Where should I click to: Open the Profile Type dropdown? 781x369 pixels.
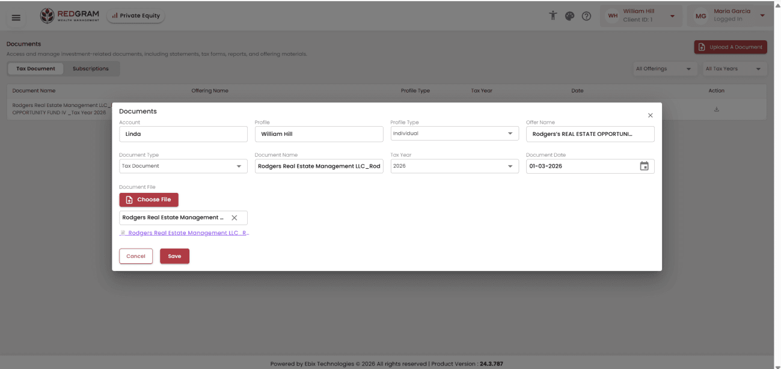[455, 133]
